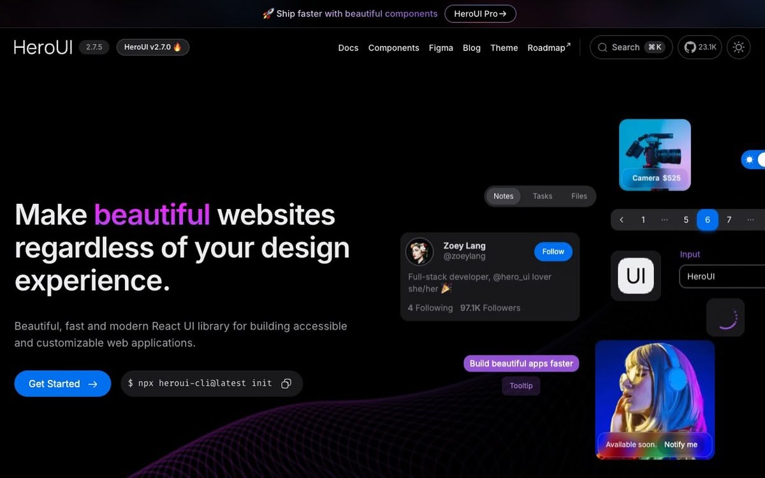765x478 pixels.
Task: Go to pagination page 7
Action: click(729, 220)
